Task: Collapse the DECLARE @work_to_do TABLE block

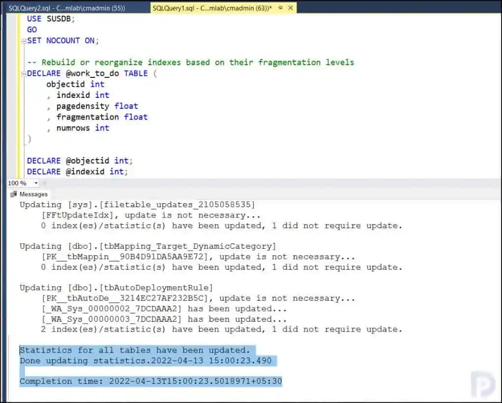Action: tap(24, 74)
